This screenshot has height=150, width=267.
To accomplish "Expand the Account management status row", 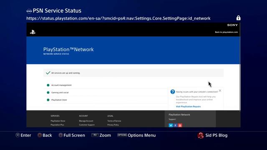I will [106, 85].
